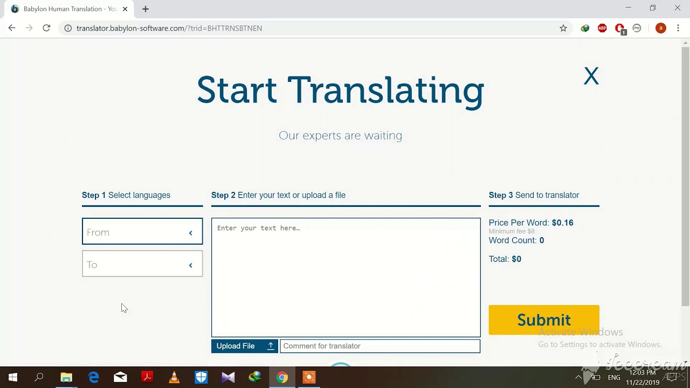Open File Explorer from the taskbar
This screenshot has height=388, width=690.
(x=66, y=377)
